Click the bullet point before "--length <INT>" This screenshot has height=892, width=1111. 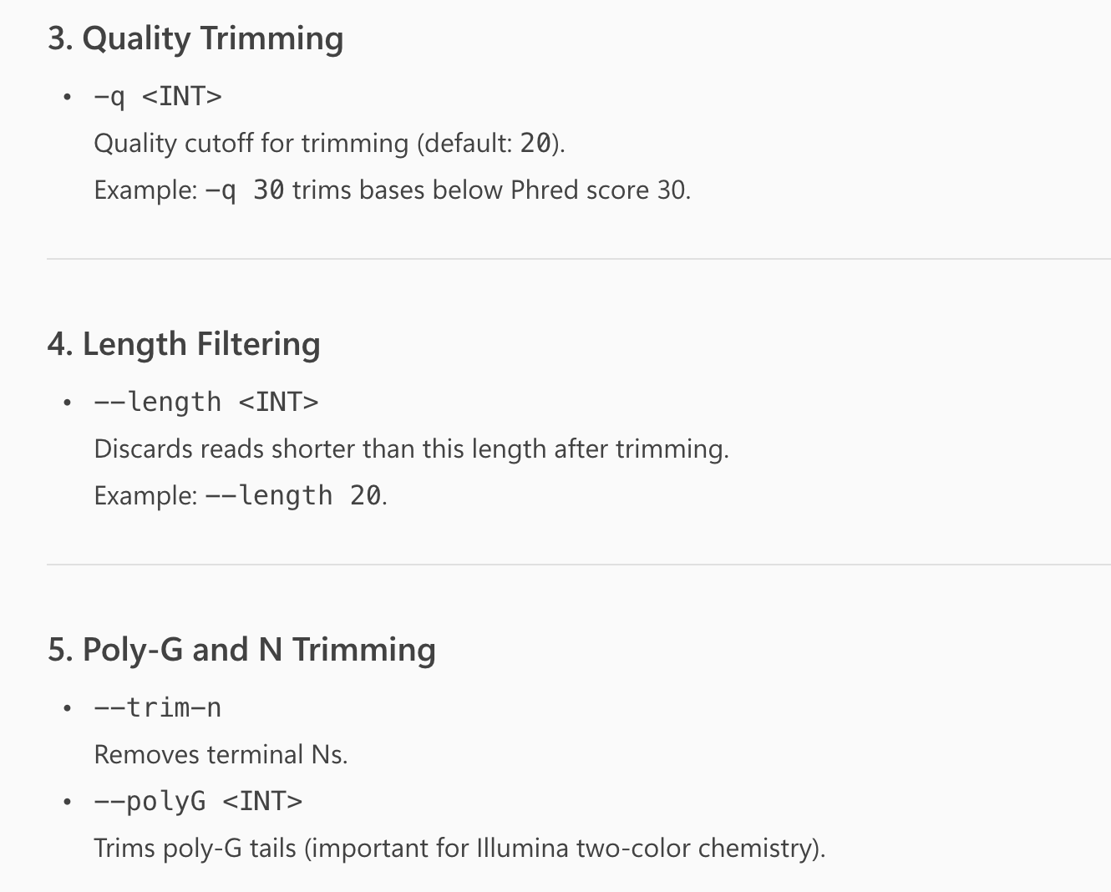click(68, 403)
